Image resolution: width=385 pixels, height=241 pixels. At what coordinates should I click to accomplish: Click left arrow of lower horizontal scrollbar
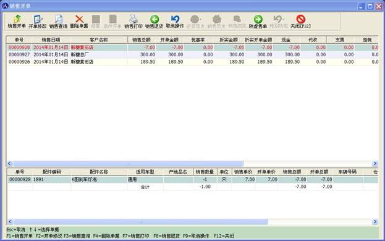(x=10, y=222)
